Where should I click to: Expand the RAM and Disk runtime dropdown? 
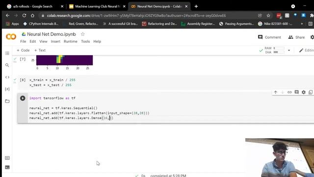[x=289, y=50]
